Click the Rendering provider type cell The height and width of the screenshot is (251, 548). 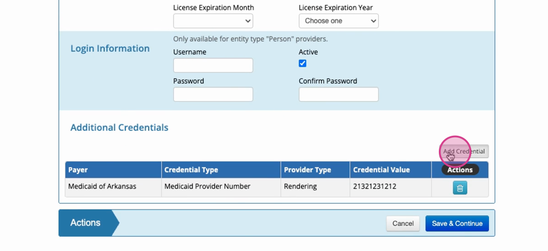(315, 187)
